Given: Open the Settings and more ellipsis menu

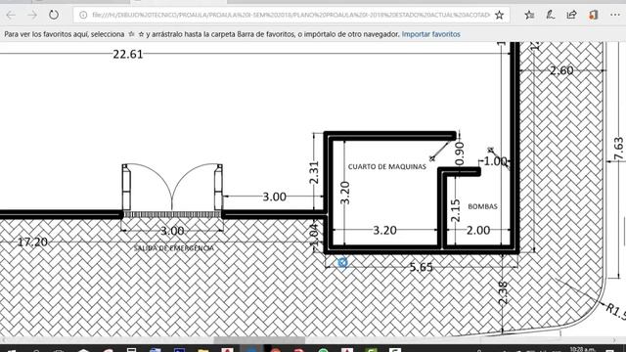Looking at the screenshot, I should coord(615,16).
